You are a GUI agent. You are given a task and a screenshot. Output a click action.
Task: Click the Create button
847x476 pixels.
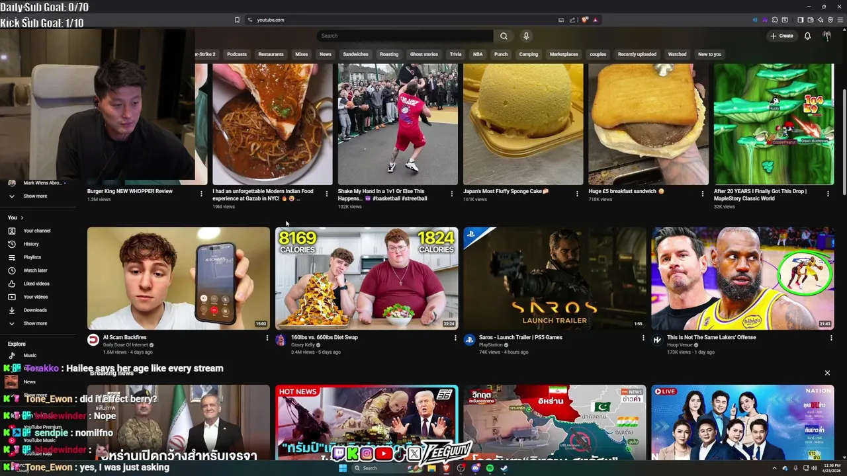click(781, 36)
